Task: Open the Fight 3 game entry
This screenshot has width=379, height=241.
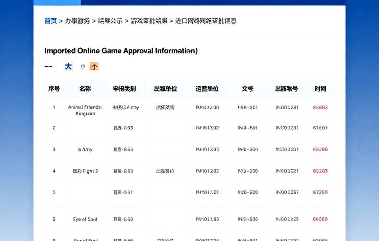Action: pyautogui.click(x=85, y=171)
